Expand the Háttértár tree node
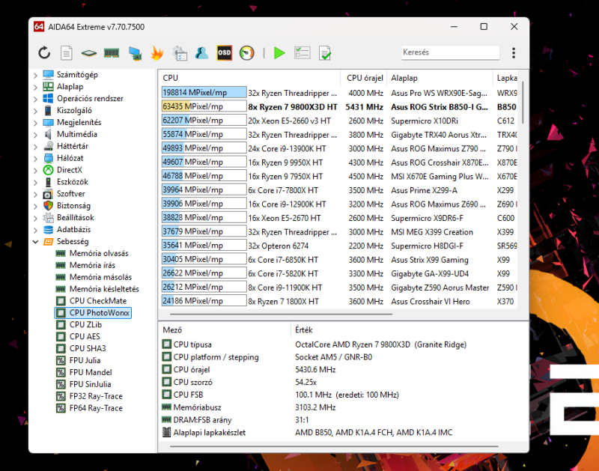The height and width of the screenshot is (471, 599). coord(35,146)
